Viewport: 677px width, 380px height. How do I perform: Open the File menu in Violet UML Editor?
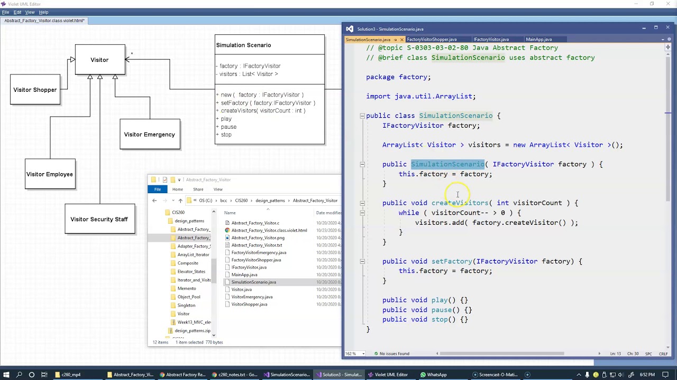5,12
